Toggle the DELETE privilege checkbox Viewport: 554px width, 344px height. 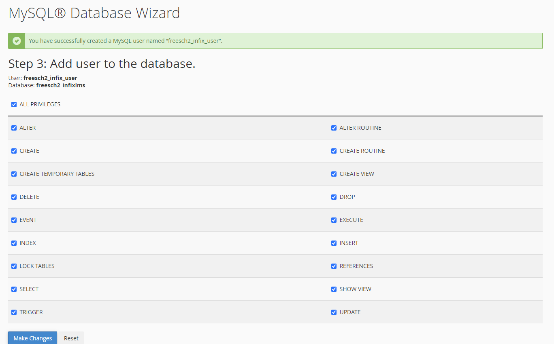(14, 197)
